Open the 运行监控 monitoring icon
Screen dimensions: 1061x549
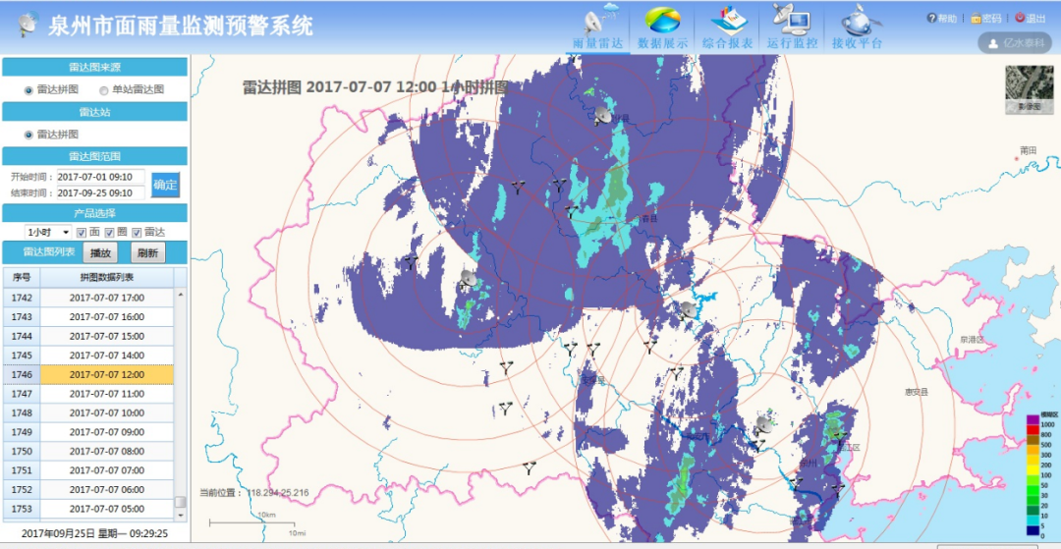tap(791, 21)
